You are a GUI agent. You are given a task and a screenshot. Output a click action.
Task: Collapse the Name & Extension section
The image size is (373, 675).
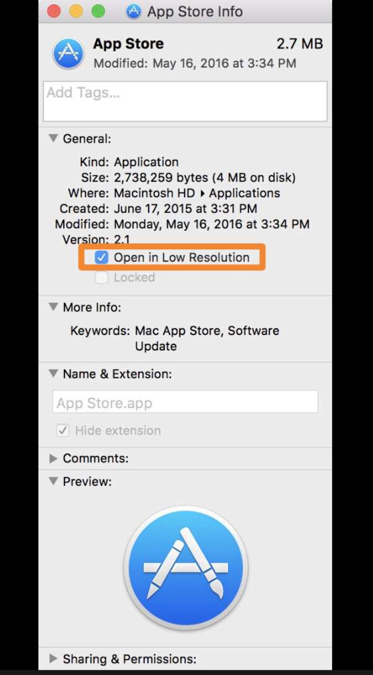tap(53, 374)
